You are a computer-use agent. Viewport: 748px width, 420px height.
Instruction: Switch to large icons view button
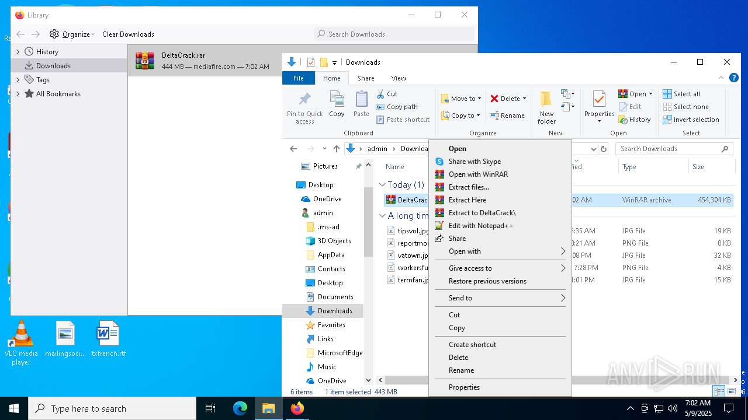(731, 391)
